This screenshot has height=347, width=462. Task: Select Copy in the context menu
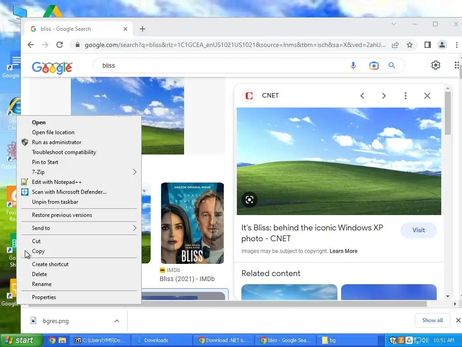tap(79, 251)
